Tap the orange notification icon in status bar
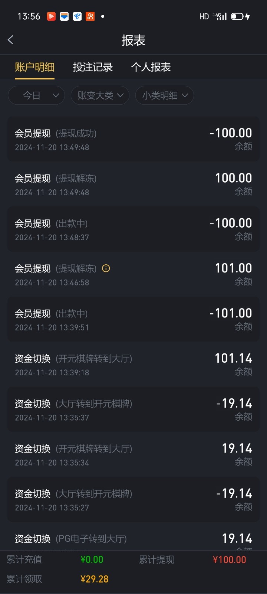This screenshot has height=594, width=267. click(90, 16)
